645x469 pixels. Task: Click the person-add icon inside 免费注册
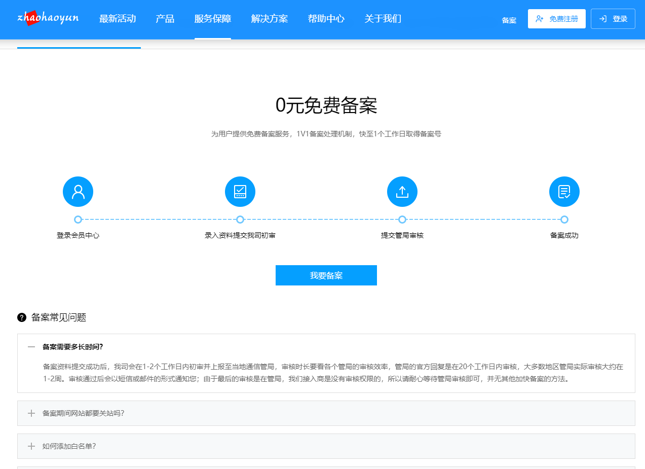click(x=539, y=18)
